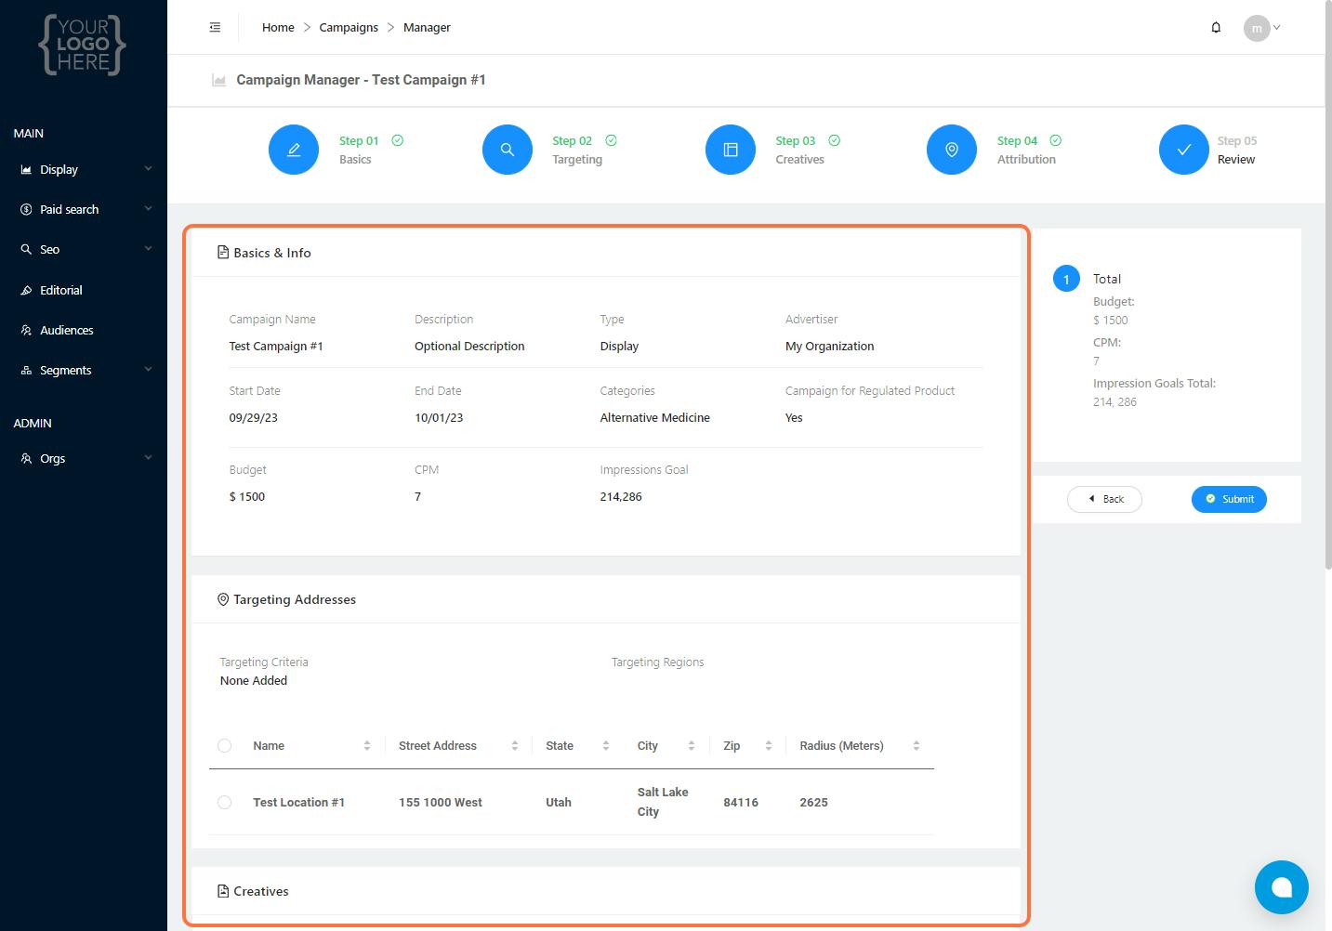Click the Step 02 completed check icon

point(612,140)
